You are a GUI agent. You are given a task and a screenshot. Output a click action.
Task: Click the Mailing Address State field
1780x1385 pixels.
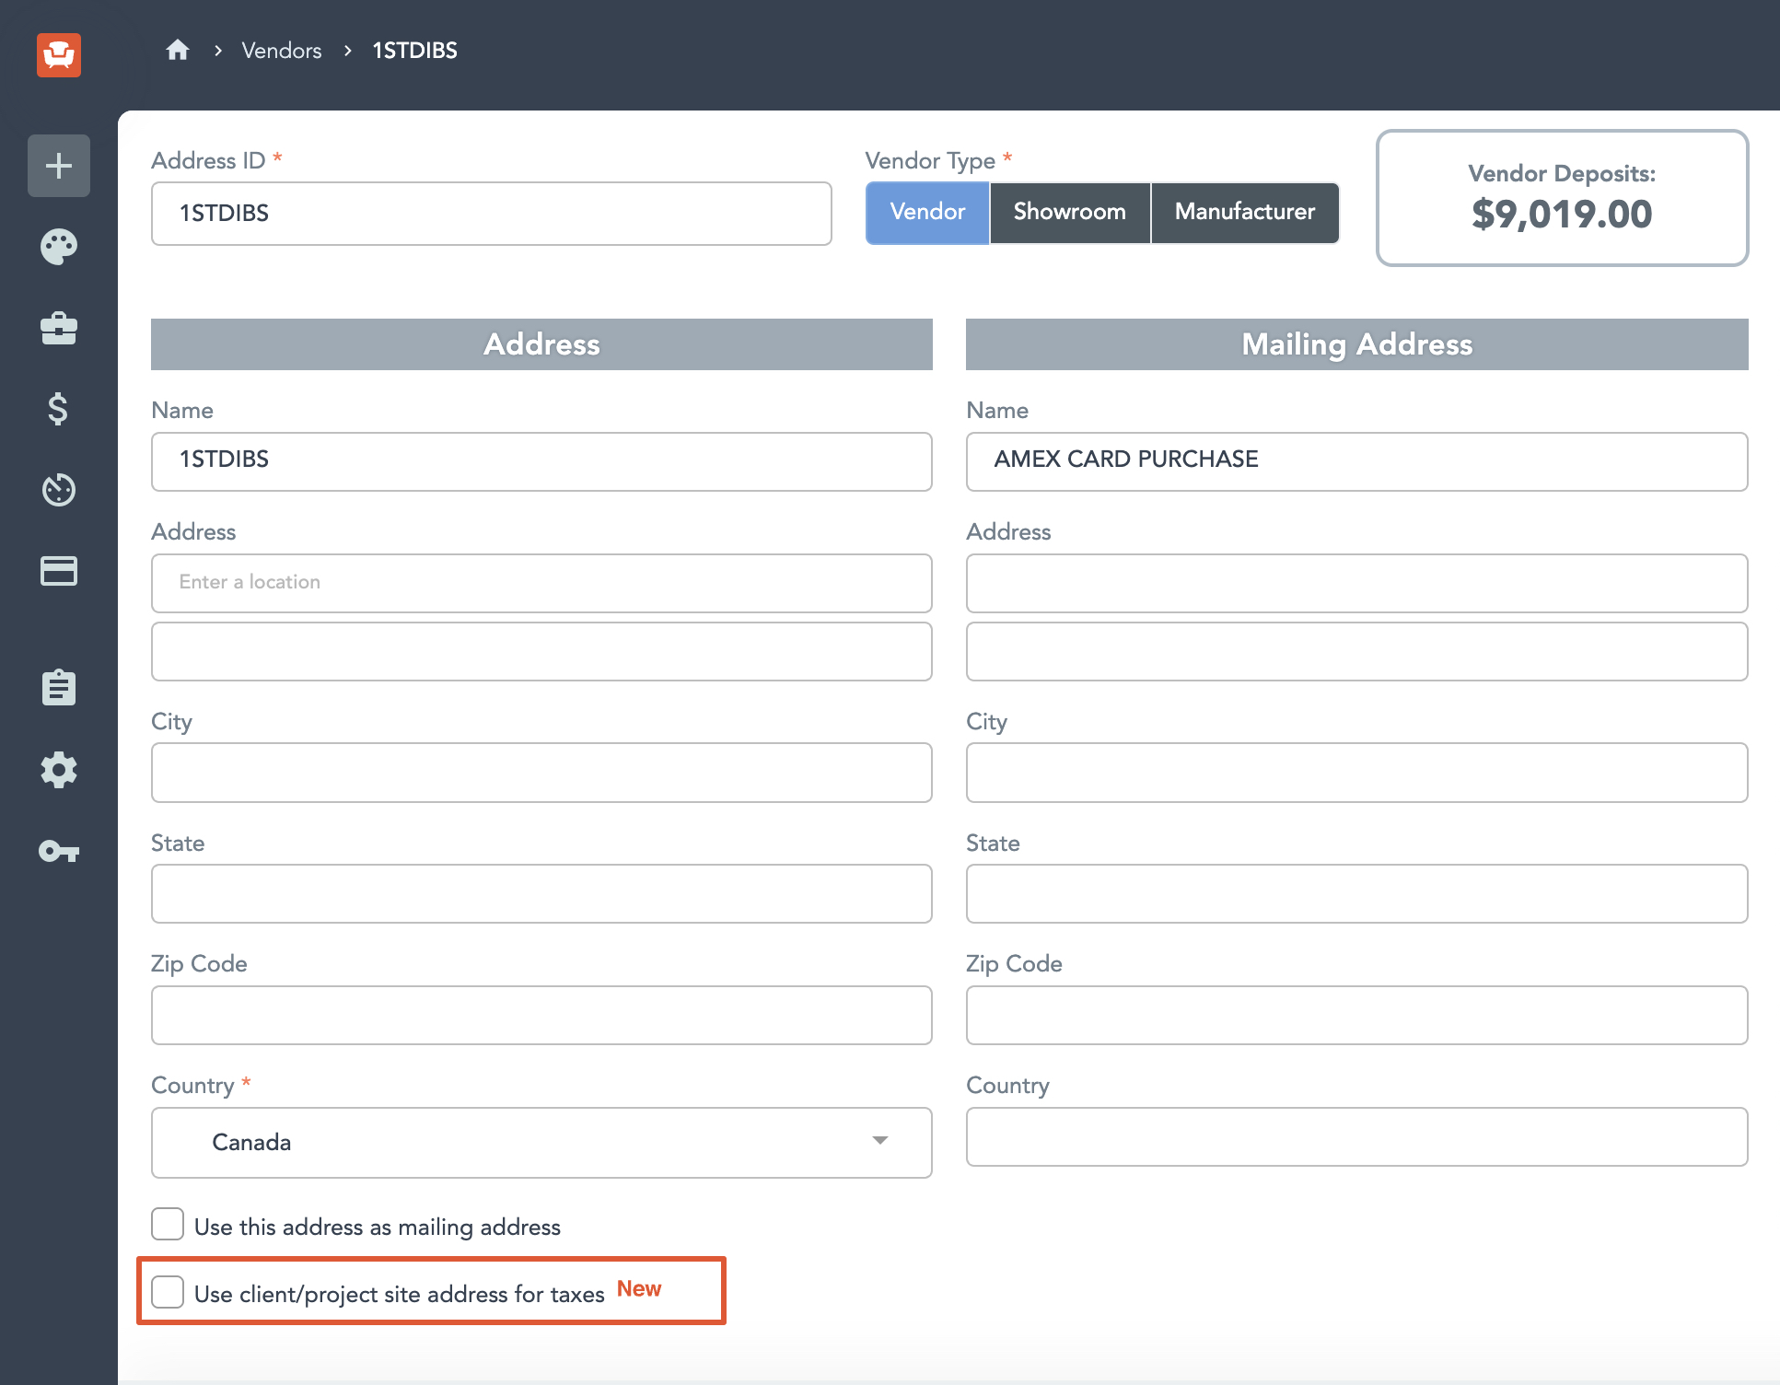tap(1357, 893)
